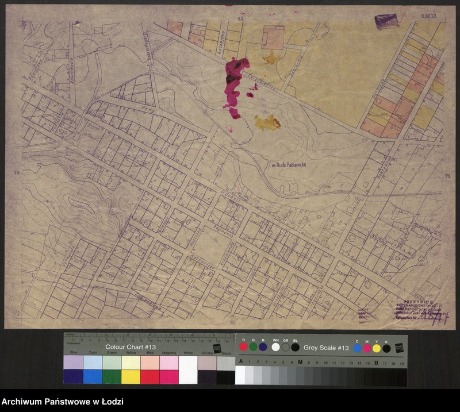Click the green G circle on grey scale
Image resolution: width=460 pixels, height=412 pixels.
pos(253,346)
